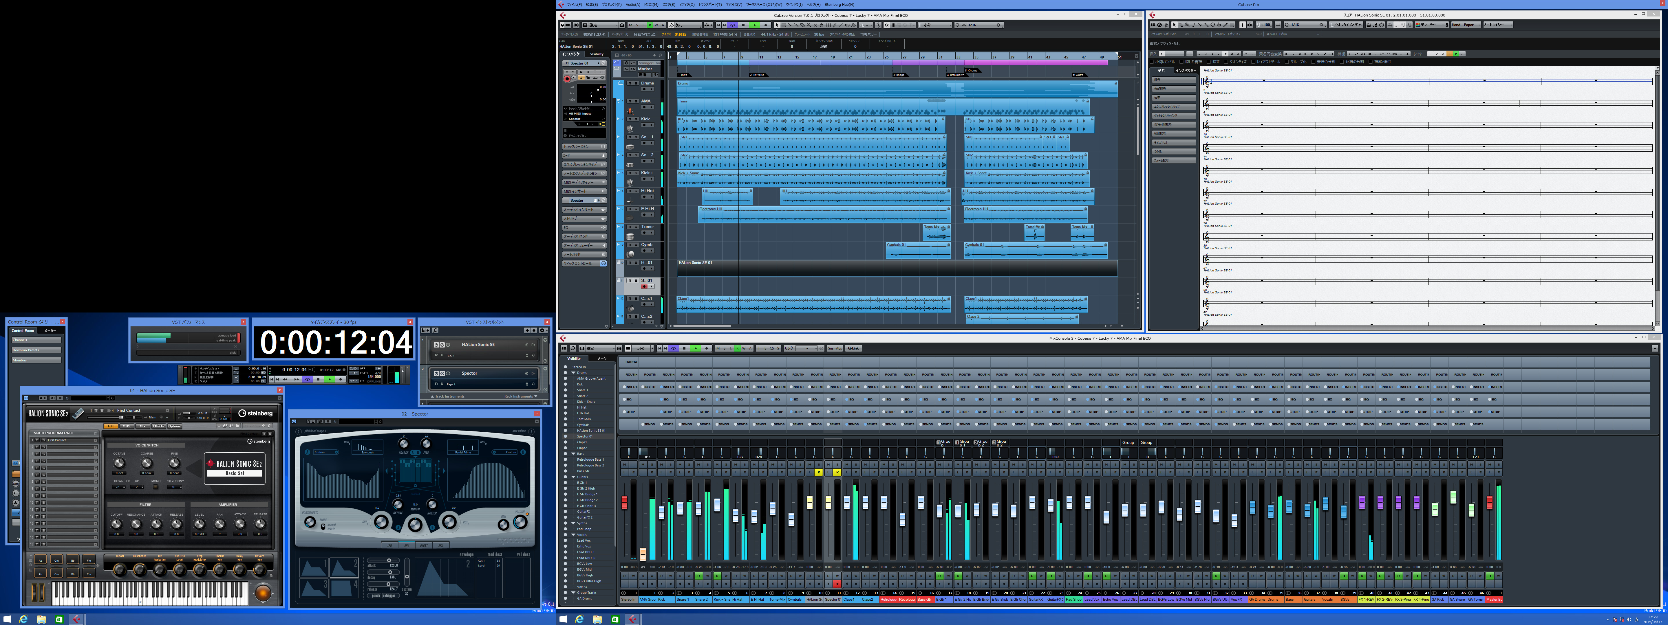Expand the Kick track lanes arrow
This screenshot has height=625, width=1668.
618,119
